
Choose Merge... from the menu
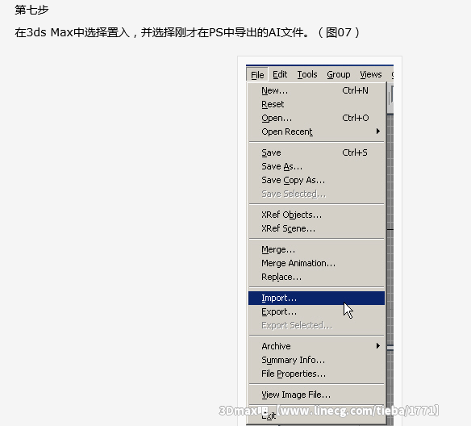tap(316, 249)
